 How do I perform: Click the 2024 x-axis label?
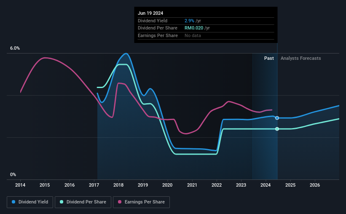click(266, 185)
